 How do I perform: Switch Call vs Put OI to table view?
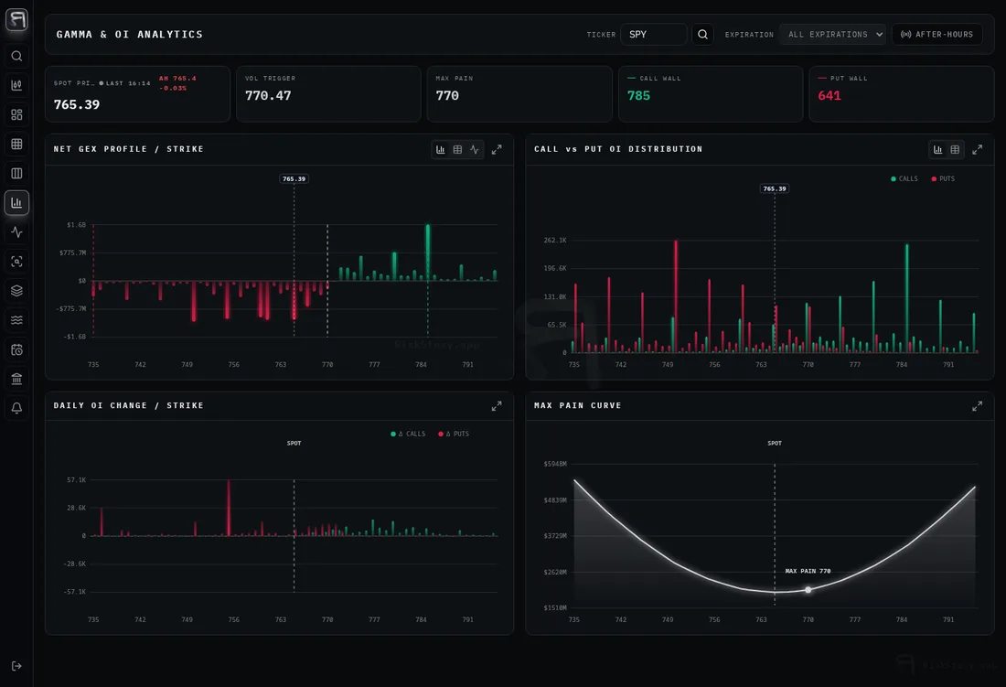click(x=955, y=149)
